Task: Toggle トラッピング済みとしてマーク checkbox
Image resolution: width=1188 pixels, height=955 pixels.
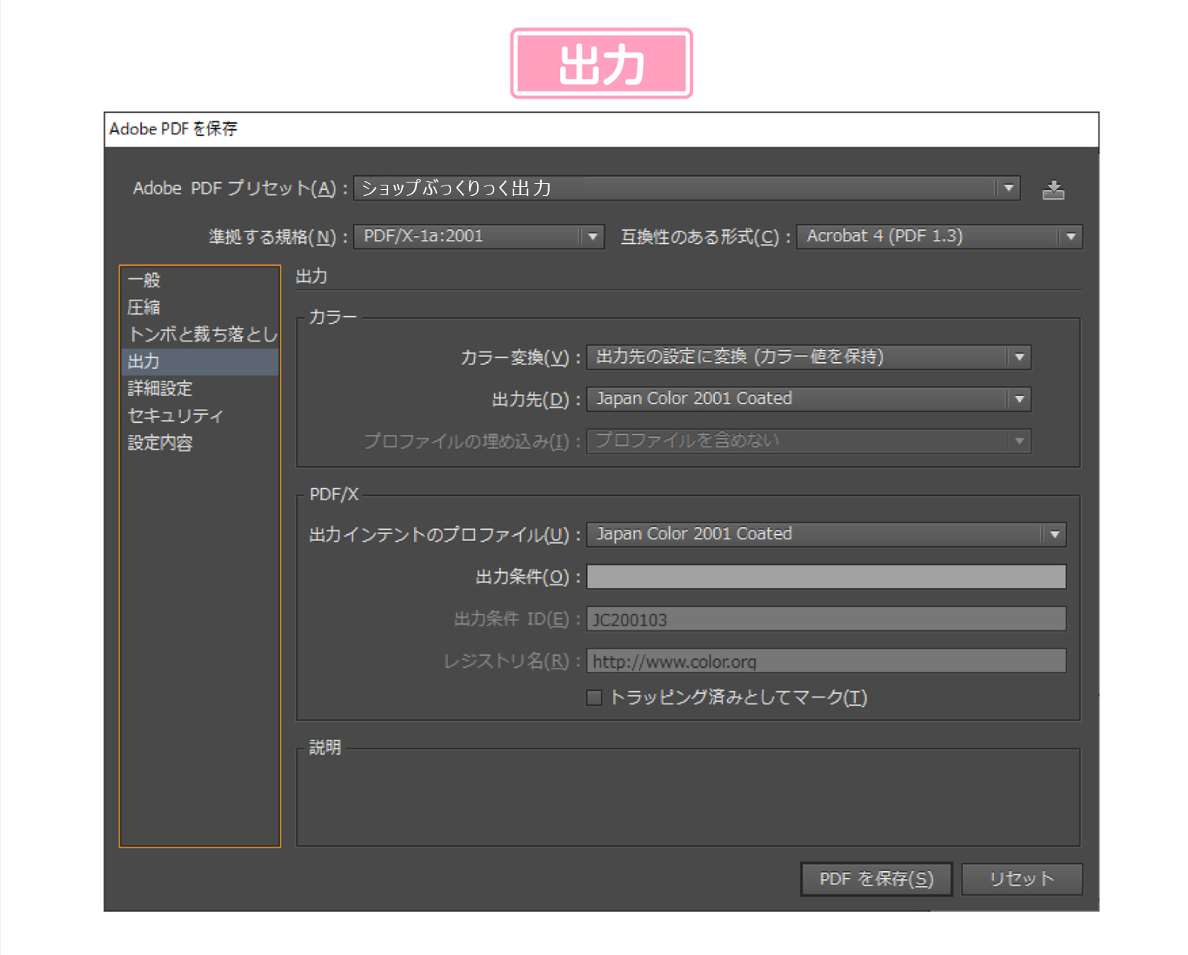Action: pyautogui.click(x=594, y=698)
